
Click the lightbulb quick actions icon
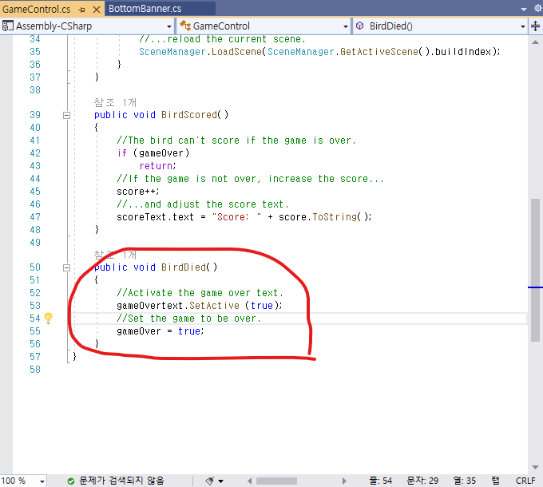[49, 318]
